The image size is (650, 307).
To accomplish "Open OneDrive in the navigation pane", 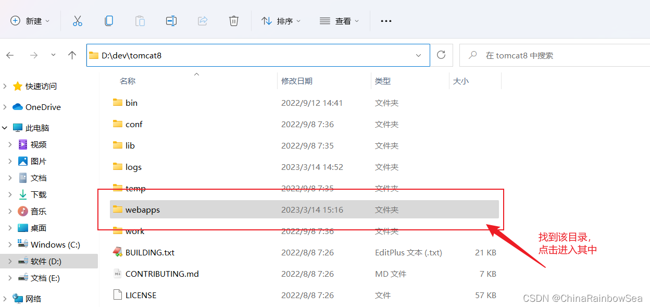I will (43, 107).
